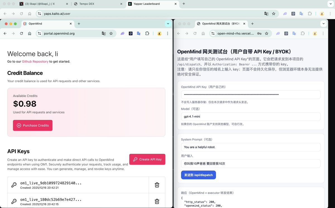Close the OpenMind 网关测试台 tab
Screen dimensions: 335x208
pyautogui.click(x=244, y=24)
